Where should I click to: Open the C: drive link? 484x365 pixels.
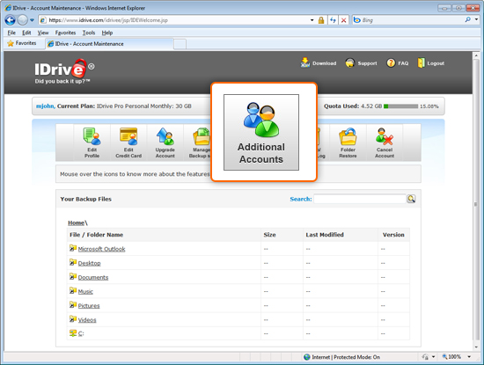[x=81, y=333]
